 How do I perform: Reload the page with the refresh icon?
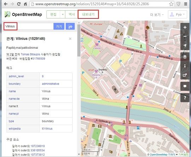click(19, 4)
